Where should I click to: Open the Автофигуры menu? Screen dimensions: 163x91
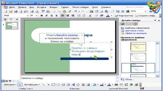(x=32, y=85)
